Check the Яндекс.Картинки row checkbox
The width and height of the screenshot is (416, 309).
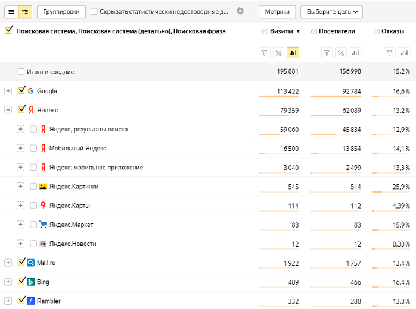pos(33,186)
